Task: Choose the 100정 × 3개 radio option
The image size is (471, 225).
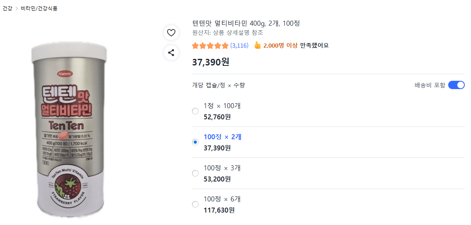Action: click(x=195, y=173)
